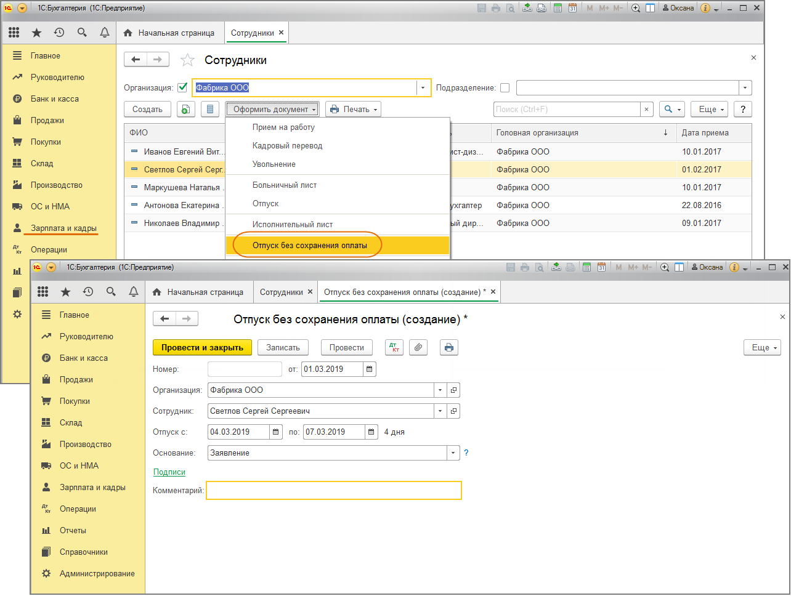Open calendar picker for document date 01.03.2019

(370, 369)
